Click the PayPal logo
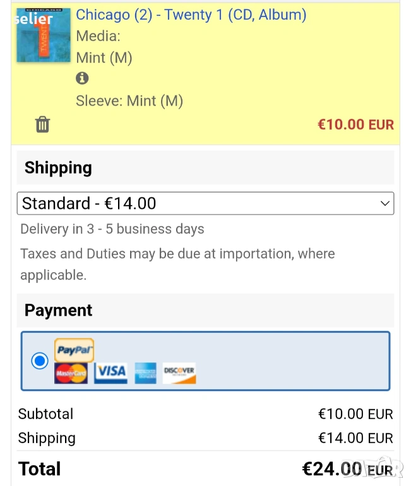Image resolution: width=411 pixels, height=486 pixels. point(74,350)
